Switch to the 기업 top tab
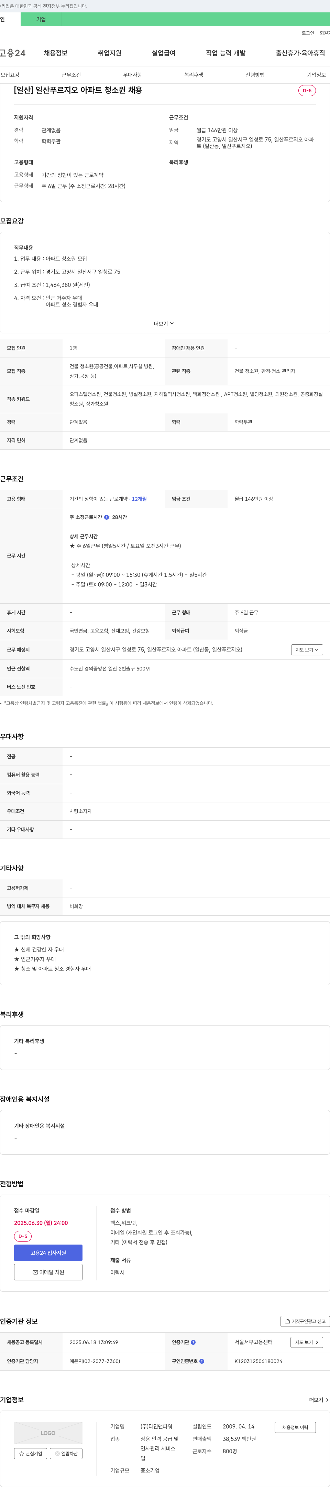The image size is (330, 1487). (41, 19)
